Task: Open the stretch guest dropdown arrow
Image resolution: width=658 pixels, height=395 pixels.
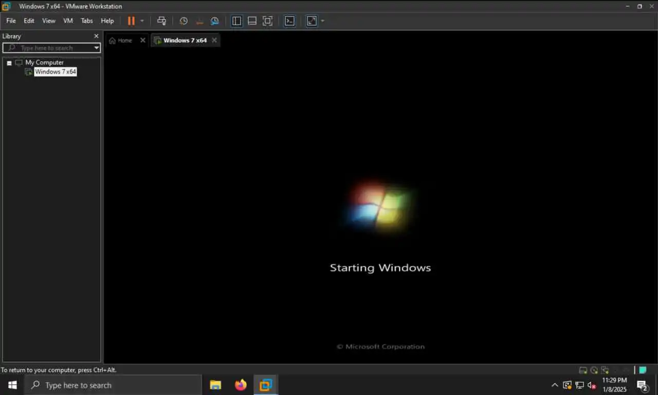Action: 322,21
